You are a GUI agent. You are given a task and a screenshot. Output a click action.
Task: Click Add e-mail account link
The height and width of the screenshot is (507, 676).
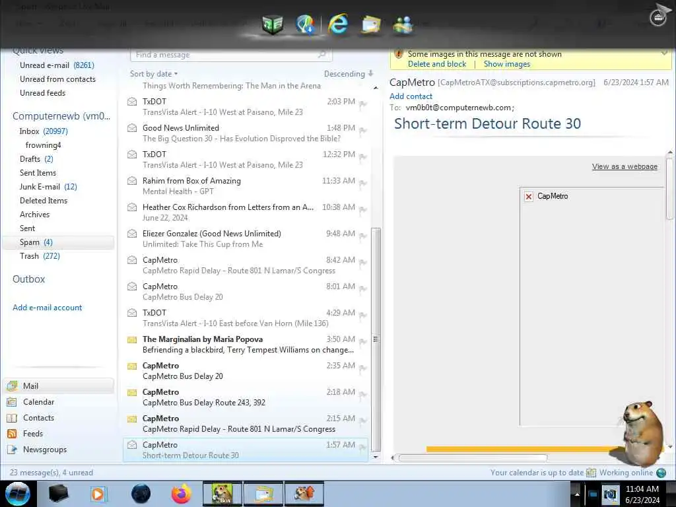tap(47, 308)
